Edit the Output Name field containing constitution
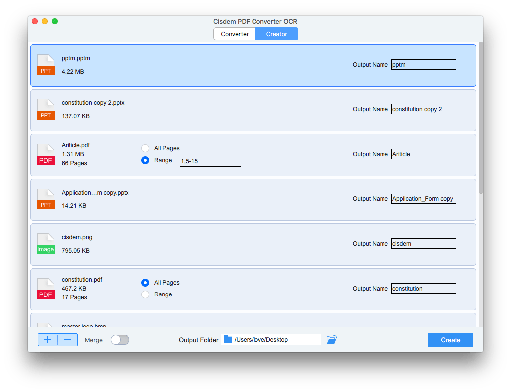This screenshot has height=392, width=511. 424,289
